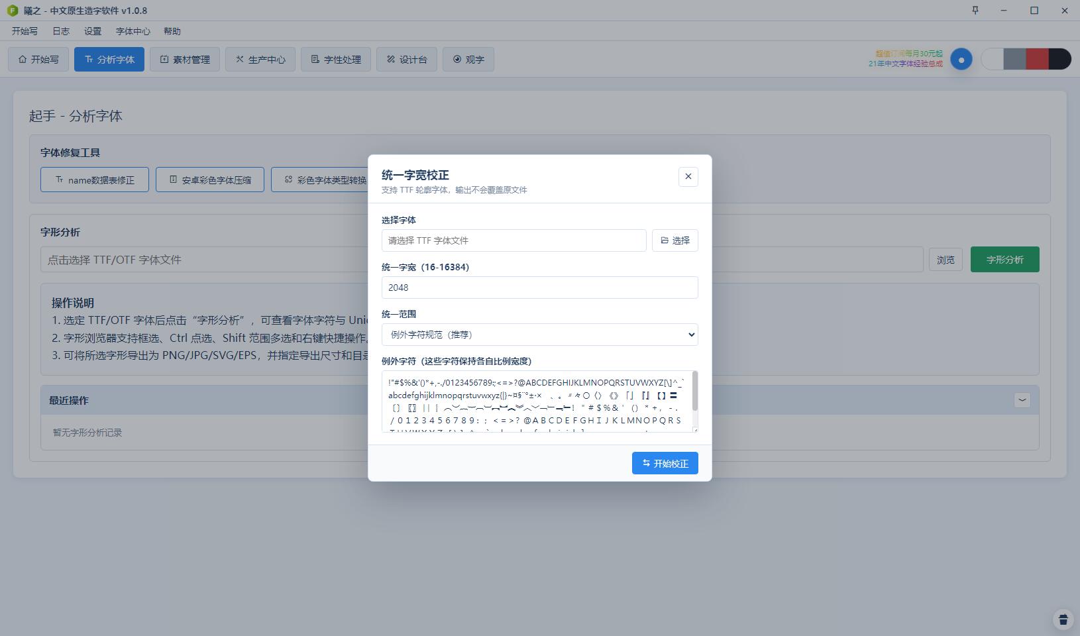Pin the window with the pushpin icon
This screenshot has width=1080, height=636.
tap(975, 10)
